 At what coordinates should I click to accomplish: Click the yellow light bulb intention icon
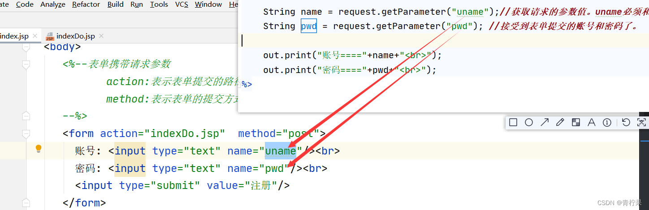pos(39,149)
